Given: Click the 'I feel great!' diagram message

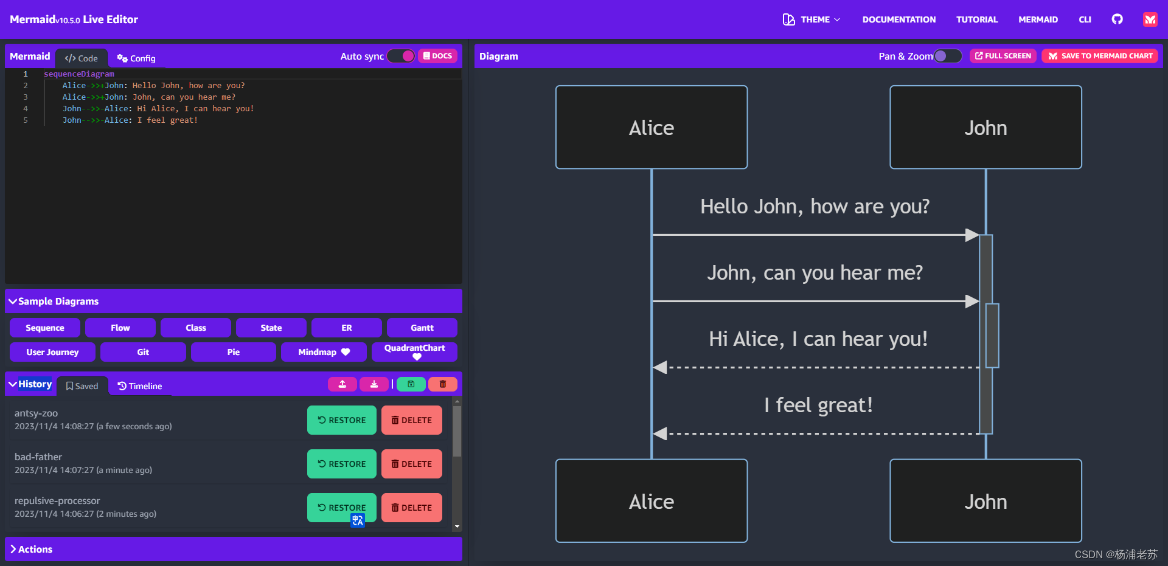Looking at the screenshot, I should point(818,405).
